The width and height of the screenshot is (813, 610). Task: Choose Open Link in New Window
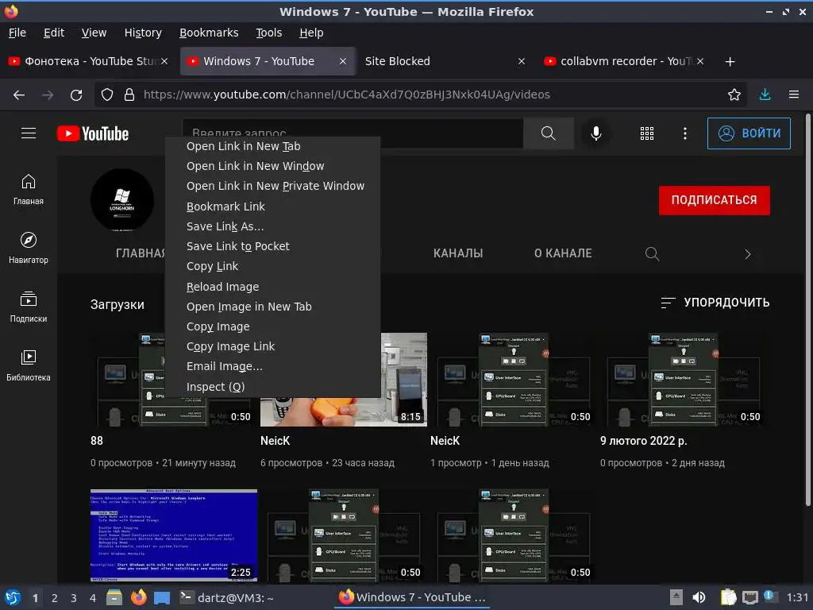click(273, 166)
